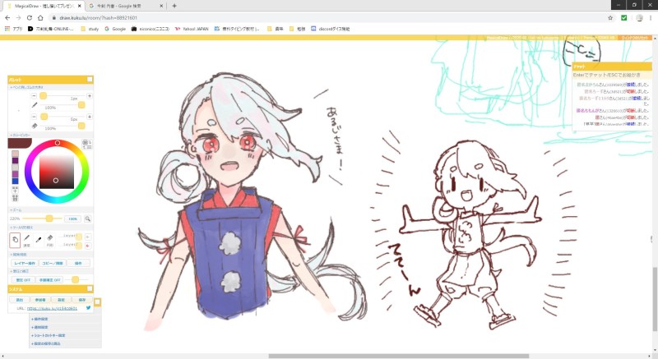Click participants button in system panel
This screenshot has height=359, width=658.
40,300
